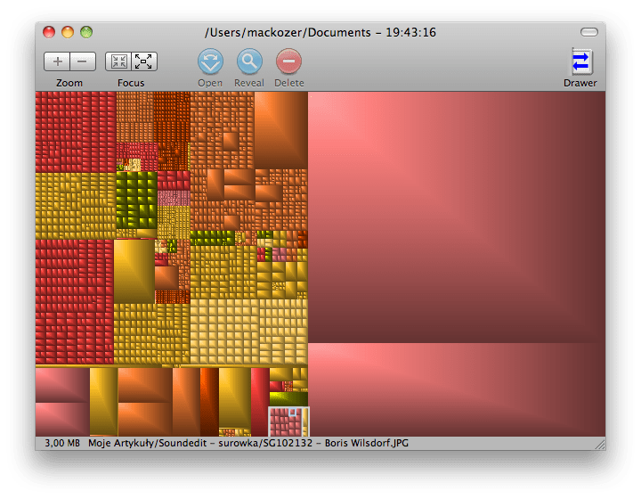The width and height of the screenshot is (641, 499).
Task: Toggle the Drawer with the blue arrows icon
Action: pos(580,61)
